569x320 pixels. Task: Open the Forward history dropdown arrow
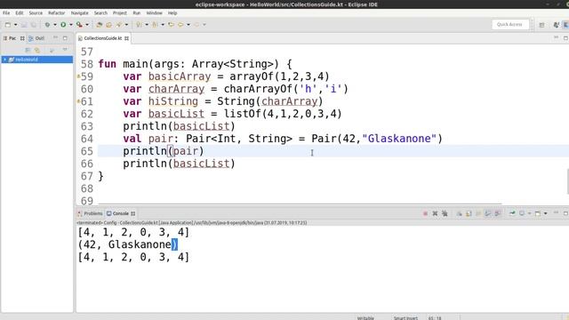(x=204, y=25)
